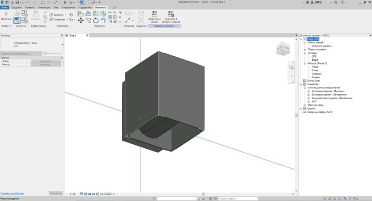Open the Вставить ribbon tab
This screenshot has height=201, width=372.
click(30, 8)
